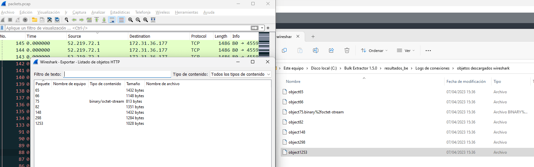Click the delete trash icon in Explorer
This screenshot has height=167, width=534.
(347, 50)
